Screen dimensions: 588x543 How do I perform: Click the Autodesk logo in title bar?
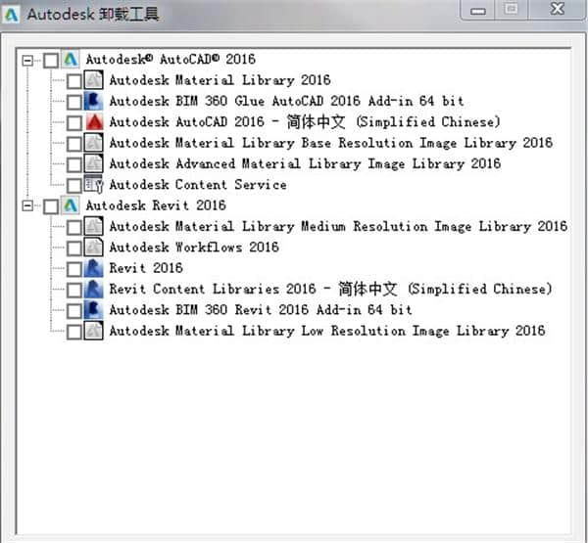pos(13,14)
